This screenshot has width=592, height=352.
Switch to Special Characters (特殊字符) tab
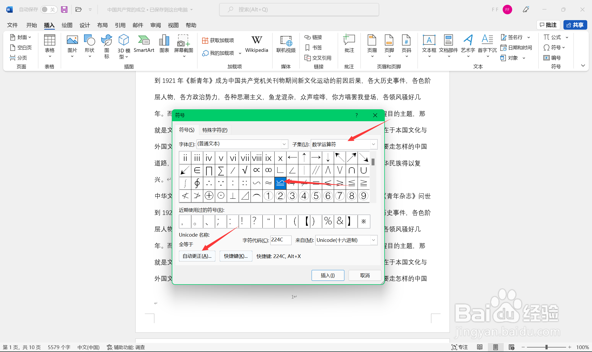coord(215,130)
